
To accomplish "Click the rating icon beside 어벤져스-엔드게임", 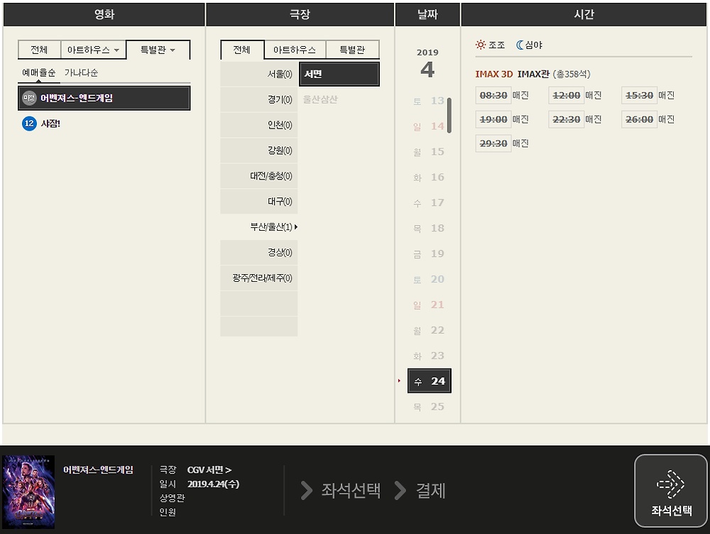I will 29,98.
